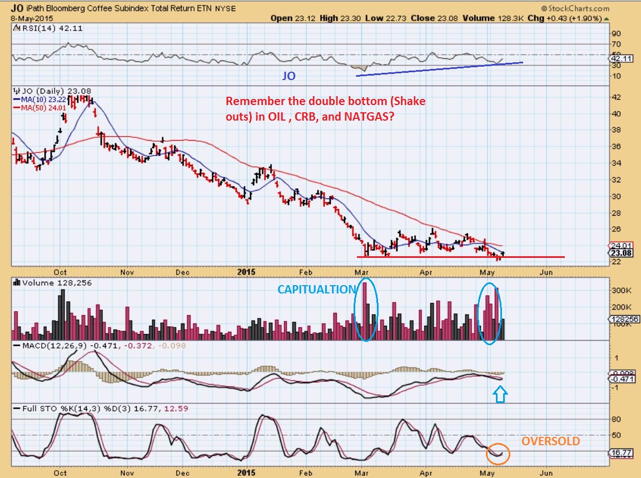Click the 200K volume scale label
641x478 pixels.
pyautogui.click(x=622, y=307)
